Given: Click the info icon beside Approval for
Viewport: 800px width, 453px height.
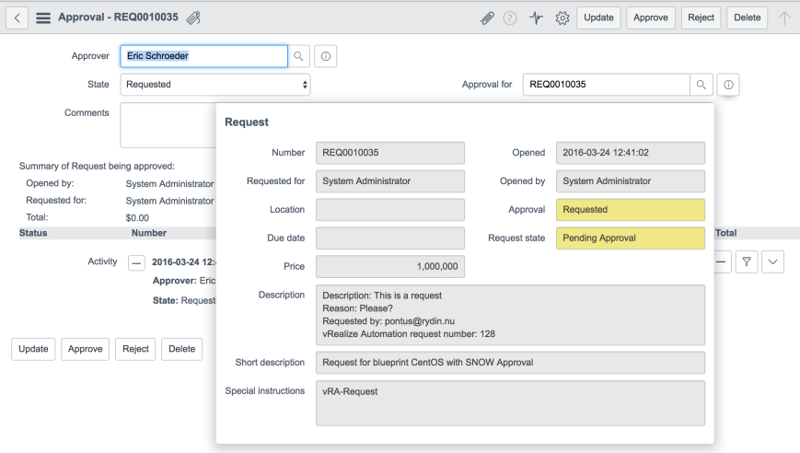Looking at the screenshot, I should [x=728, y=85].
